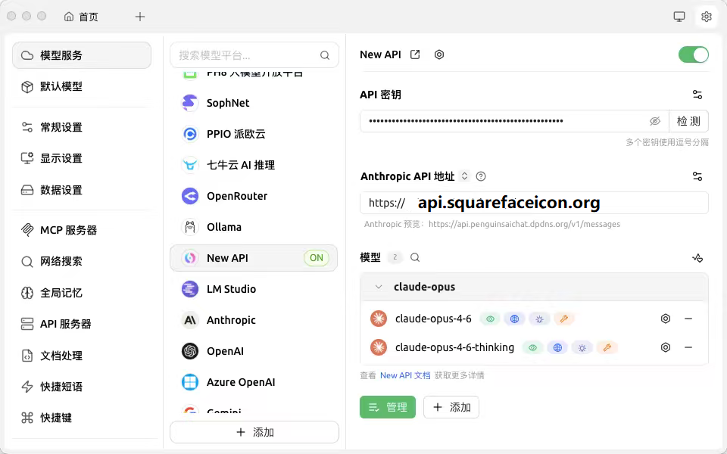Image resolution: width=727 pixels, height=454 pixels.
Task: Open New API 文档 link
Action: (405, 375)
